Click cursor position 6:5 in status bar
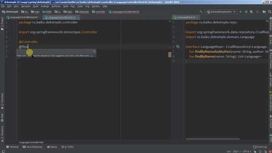 coord(229,151)
